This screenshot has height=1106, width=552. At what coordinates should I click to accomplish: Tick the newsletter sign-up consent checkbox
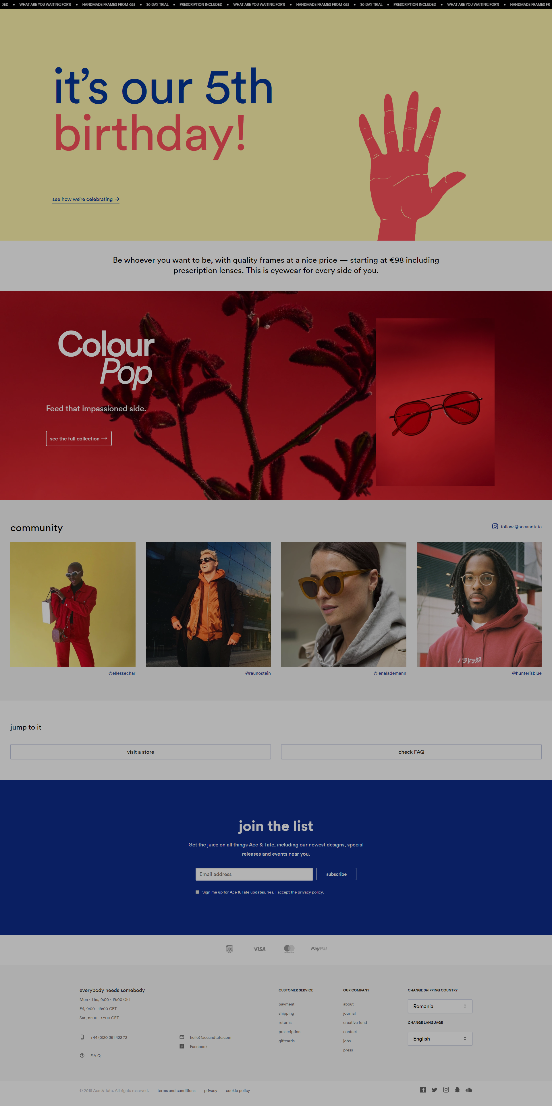point(197,892)
